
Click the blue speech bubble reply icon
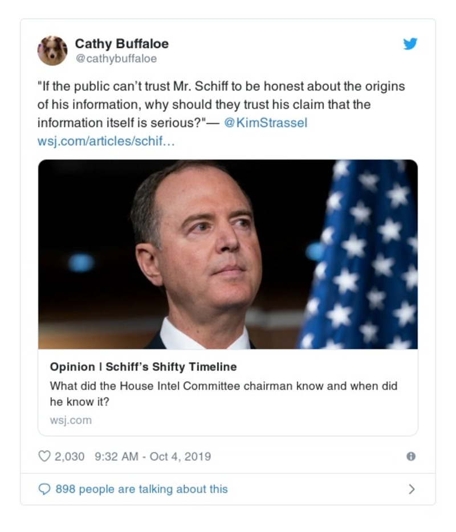(44, 489)
